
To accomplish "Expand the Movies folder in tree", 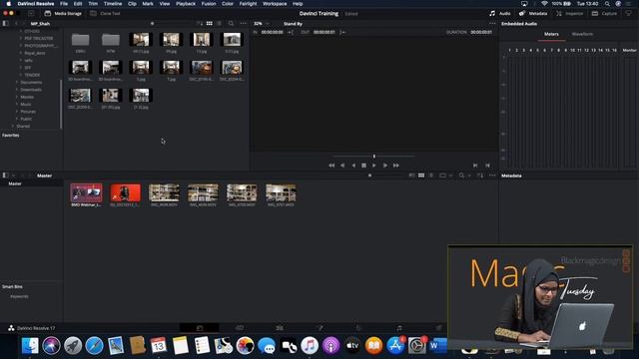I will pos(17,97).
